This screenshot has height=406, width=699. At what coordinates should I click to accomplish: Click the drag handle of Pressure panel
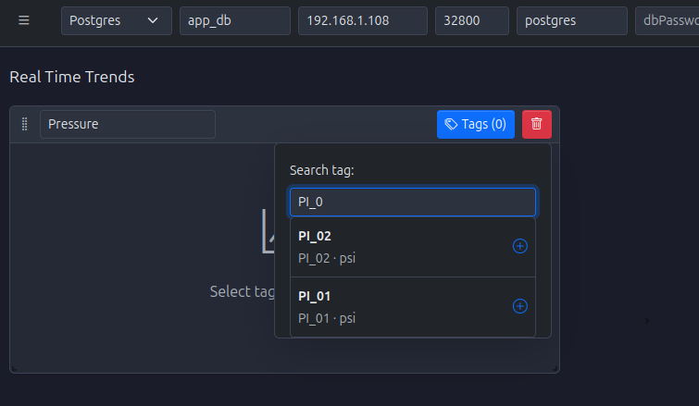(24, 124)
